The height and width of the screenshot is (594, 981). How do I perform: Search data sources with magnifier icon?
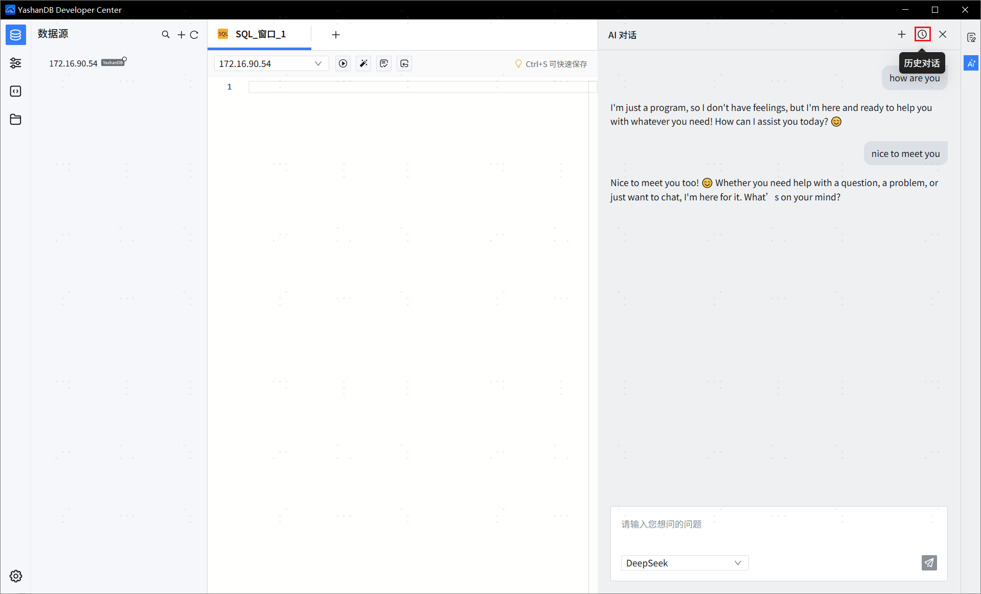166,35
